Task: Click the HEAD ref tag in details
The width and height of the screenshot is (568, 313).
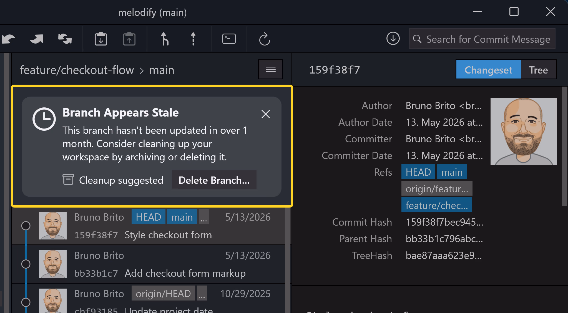Action: [x=418, y=172]
